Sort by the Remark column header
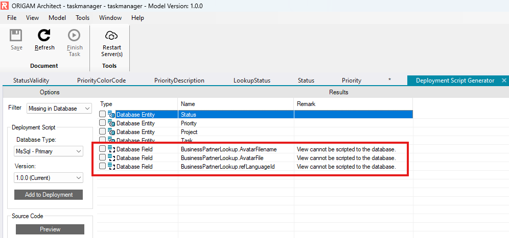The image size is (509, 238). (x=306, y=104)
